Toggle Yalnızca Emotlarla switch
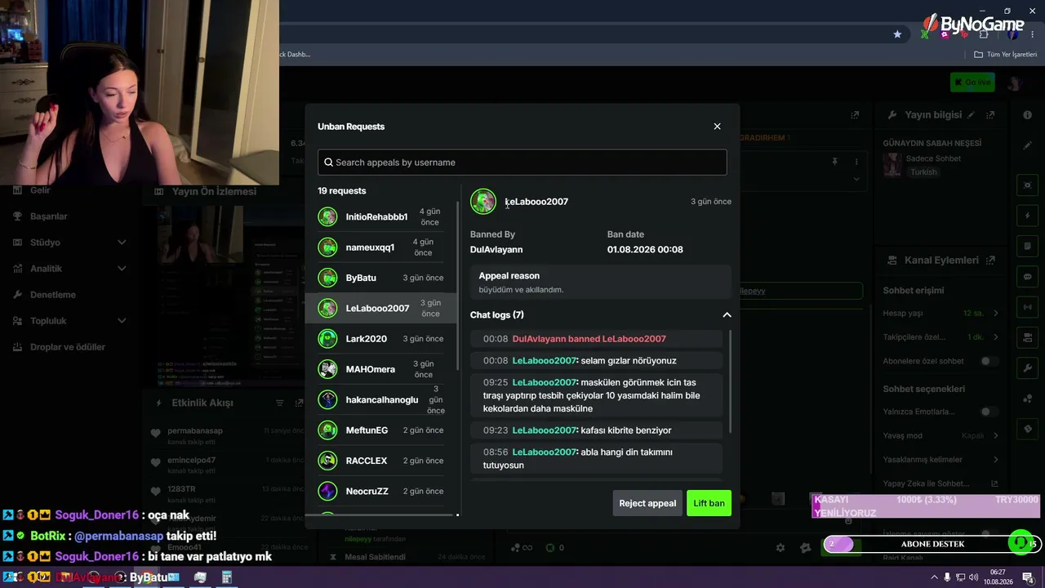 [989, 412]
